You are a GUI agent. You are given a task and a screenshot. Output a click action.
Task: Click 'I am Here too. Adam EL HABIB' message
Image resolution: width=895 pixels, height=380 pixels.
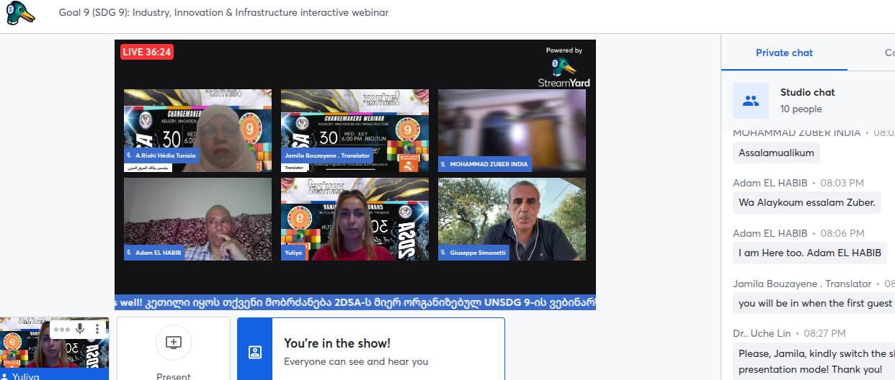[810, 253]
